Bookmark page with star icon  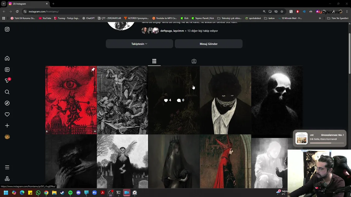pos(282,11)
